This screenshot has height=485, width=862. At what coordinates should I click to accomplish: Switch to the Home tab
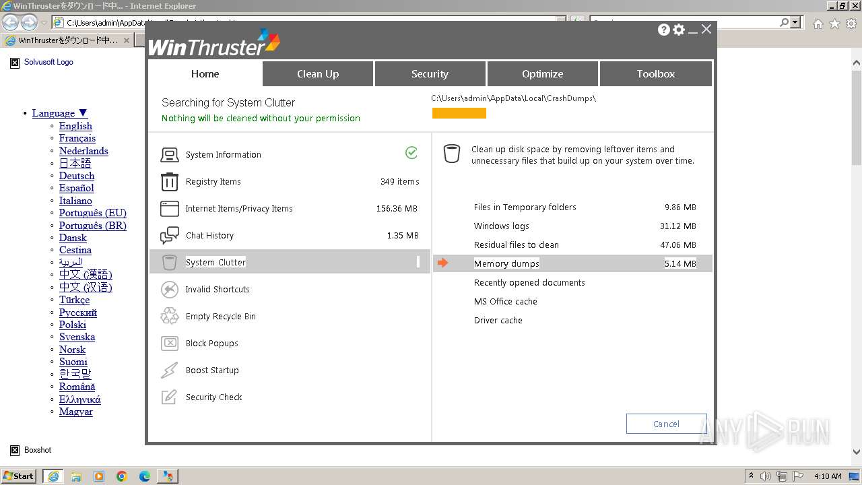[x=205, y=73]
